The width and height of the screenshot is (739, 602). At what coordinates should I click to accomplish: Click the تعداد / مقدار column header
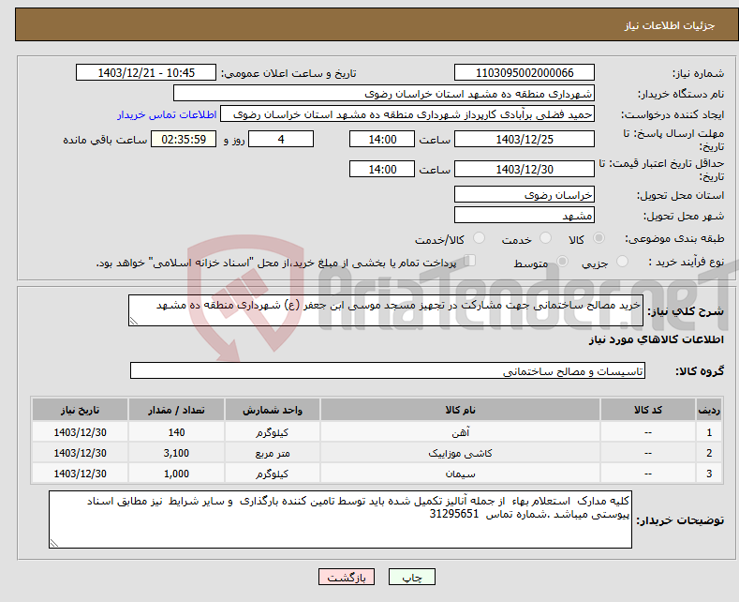(176, 410)
